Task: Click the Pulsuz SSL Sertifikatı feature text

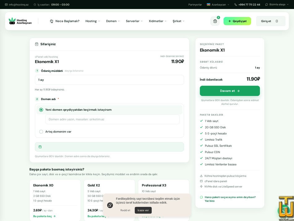Action: 218,146
